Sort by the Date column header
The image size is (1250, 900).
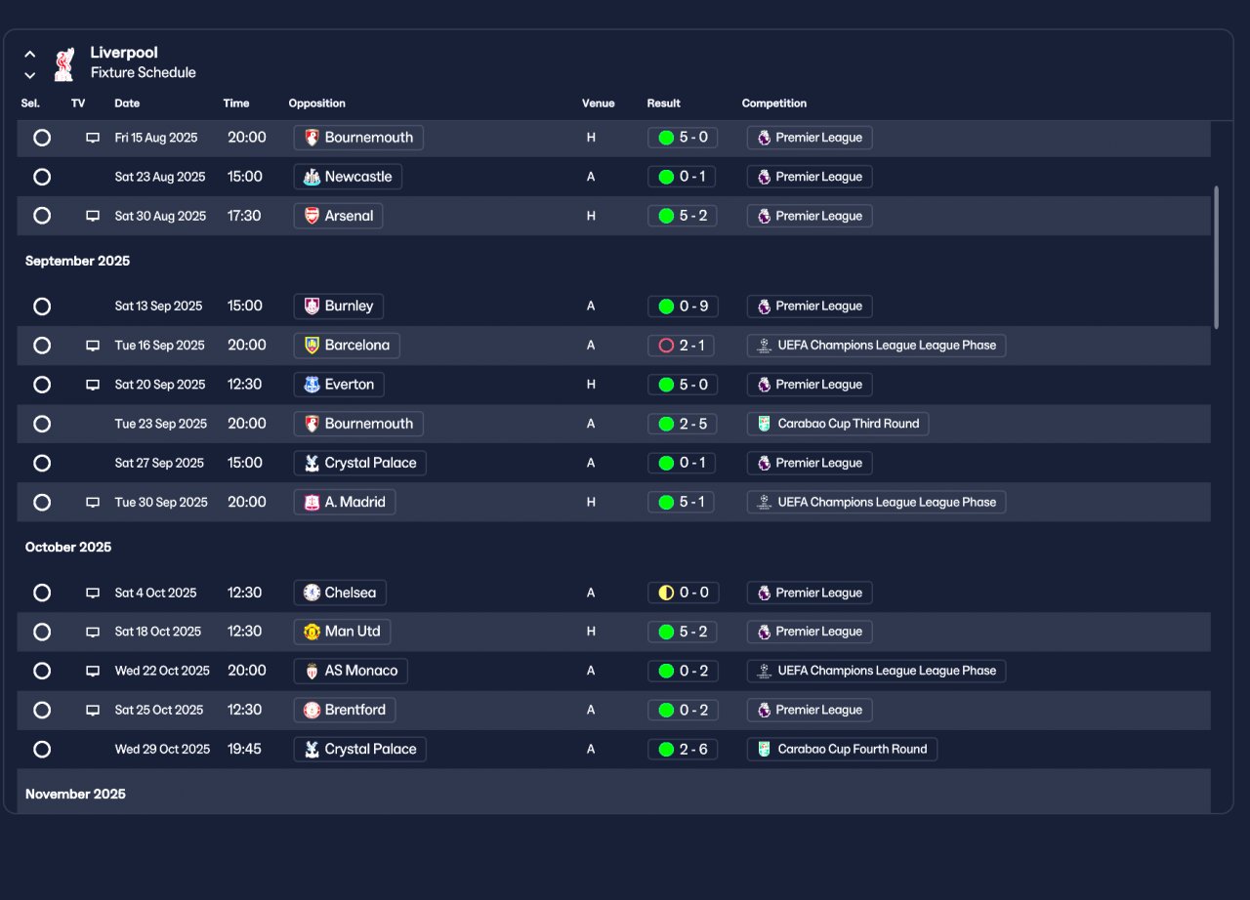tap(127, 103)
